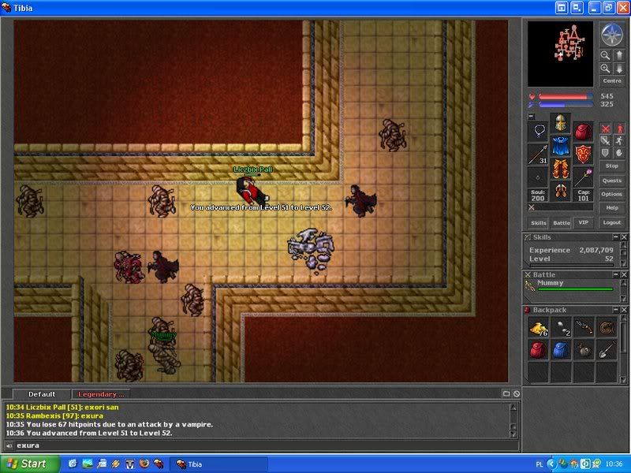Toggle stand-while-fighting red figure mode
Screen dimensions: 631x473
point(619,129)
